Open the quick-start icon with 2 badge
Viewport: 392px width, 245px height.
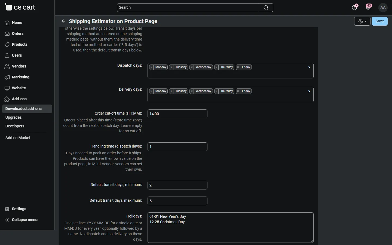355,7
